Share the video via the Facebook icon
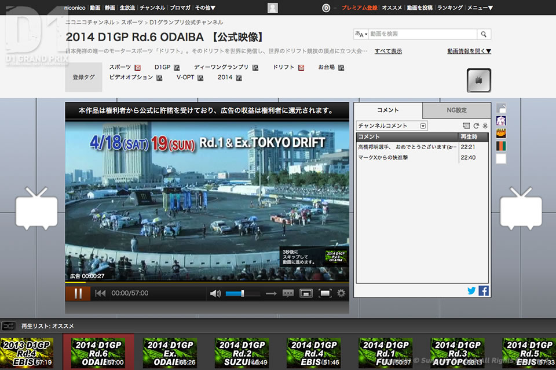This screenshot has height=370, width=556. point(484,291)
